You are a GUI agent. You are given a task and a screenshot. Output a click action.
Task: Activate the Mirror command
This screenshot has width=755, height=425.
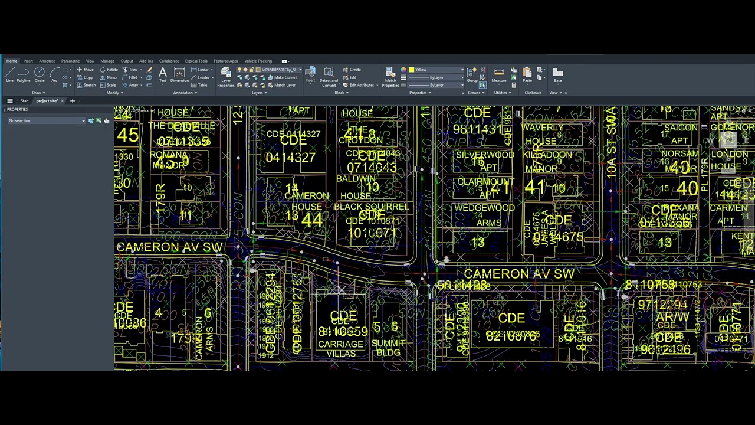click(x=109, y=77)
